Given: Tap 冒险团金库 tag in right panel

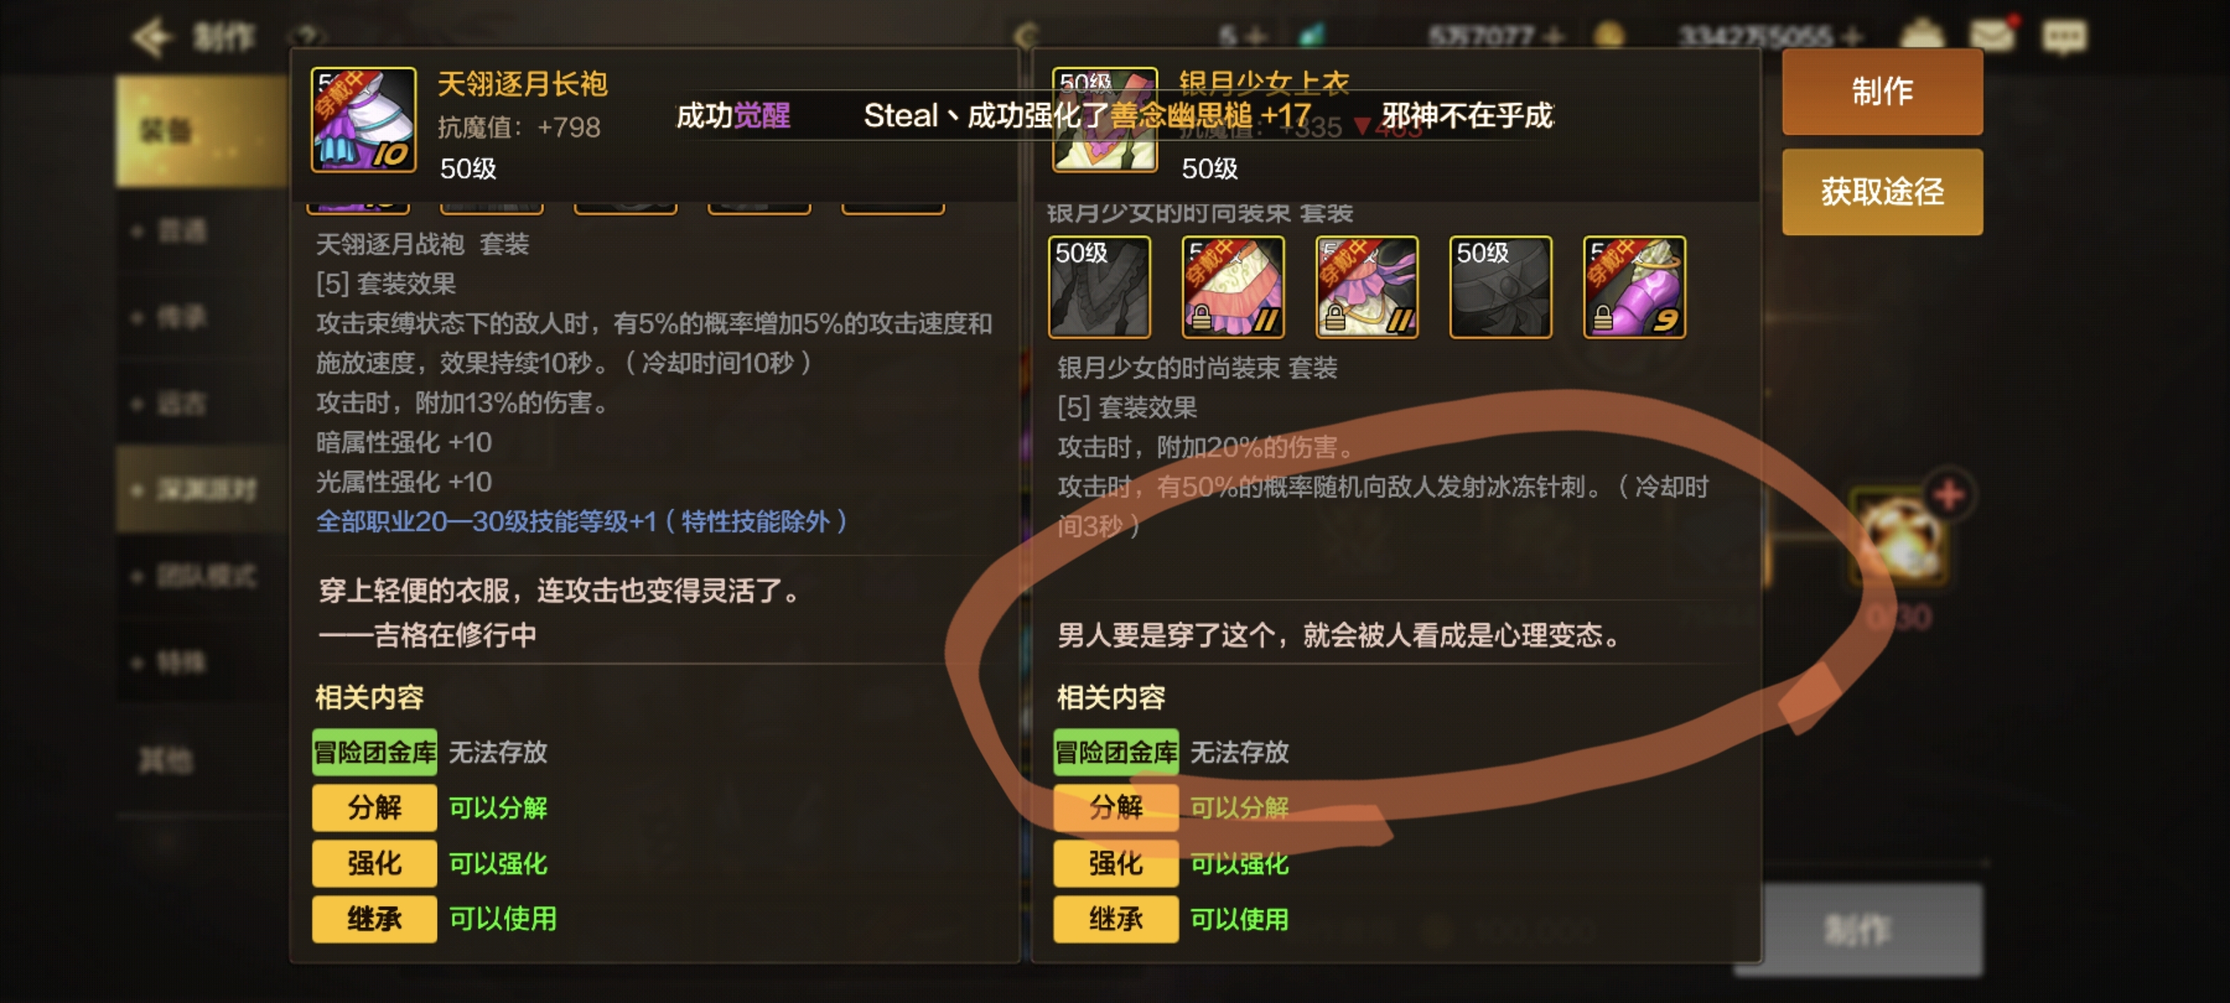Looking at the screenshot, I should click(x=1115, y=751).
